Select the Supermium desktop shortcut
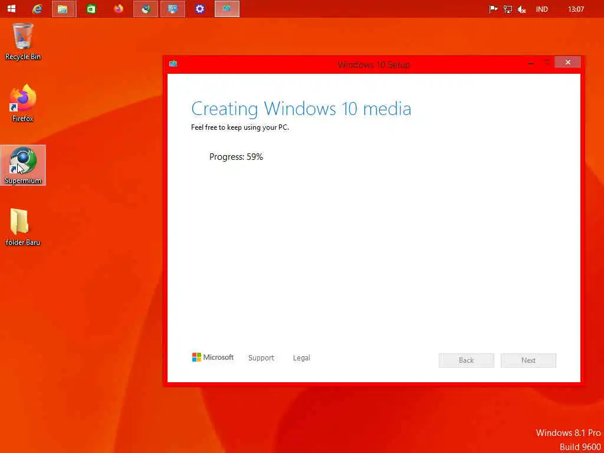 click(23, 165)
